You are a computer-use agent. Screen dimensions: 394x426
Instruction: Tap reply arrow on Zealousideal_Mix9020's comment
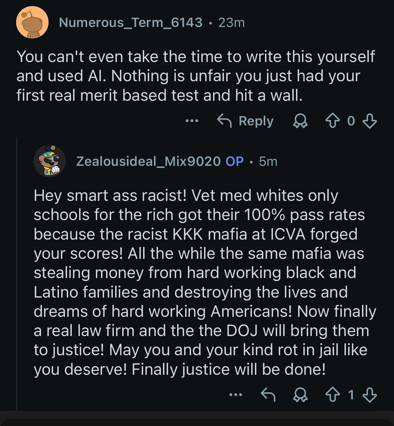coord(268,395)
